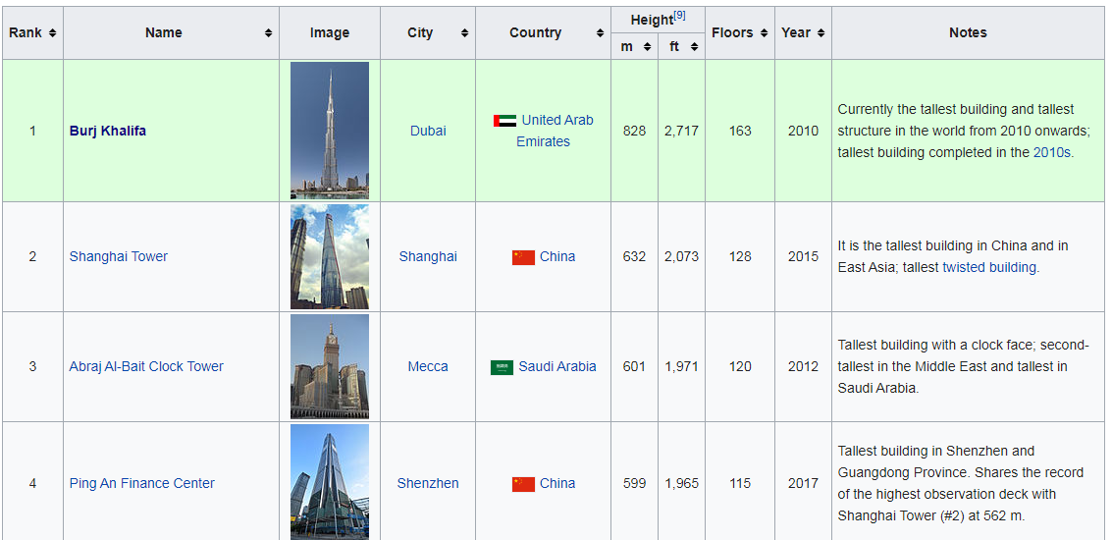Follow the Mecca city link
This screenshot has width=1112, height=540.
pyautogui.click(x=428, y=367)
